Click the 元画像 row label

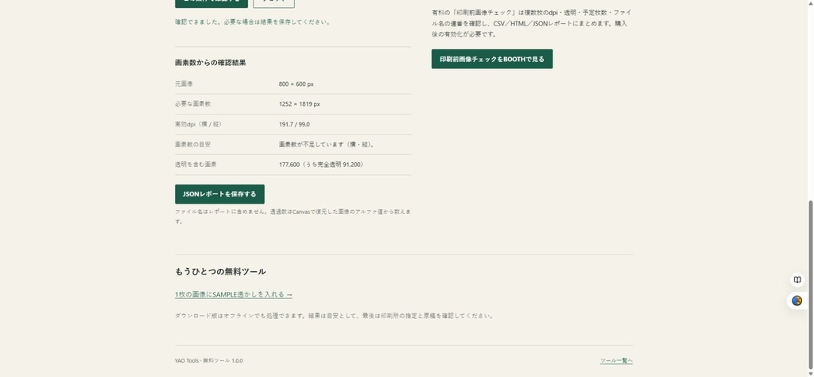184,84
